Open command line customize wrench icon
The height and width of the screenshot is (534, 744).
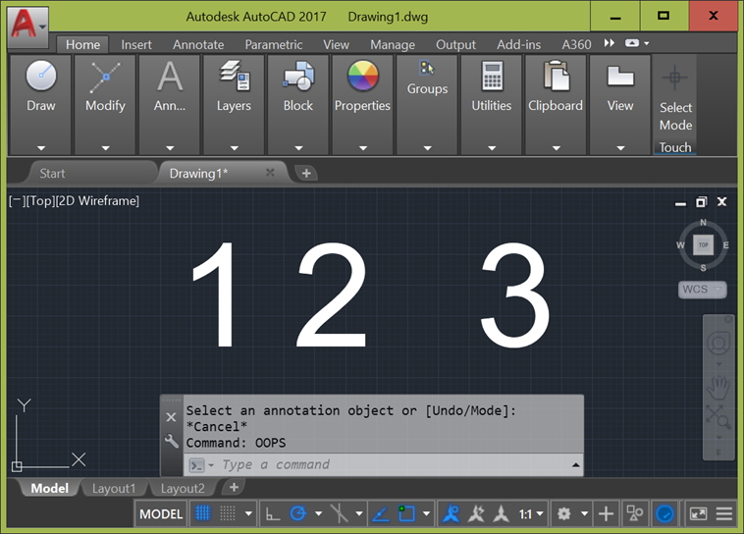click(172, 442)
